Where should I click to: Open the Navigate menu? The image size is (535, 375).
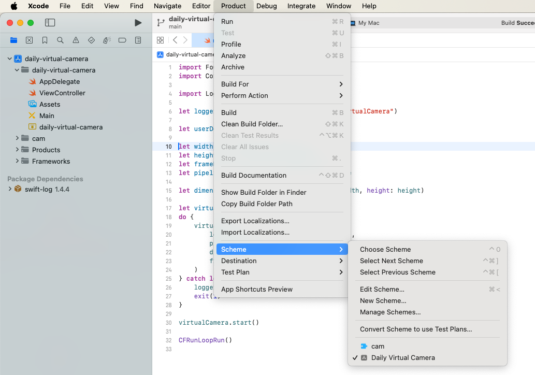[x=167, y=6]
